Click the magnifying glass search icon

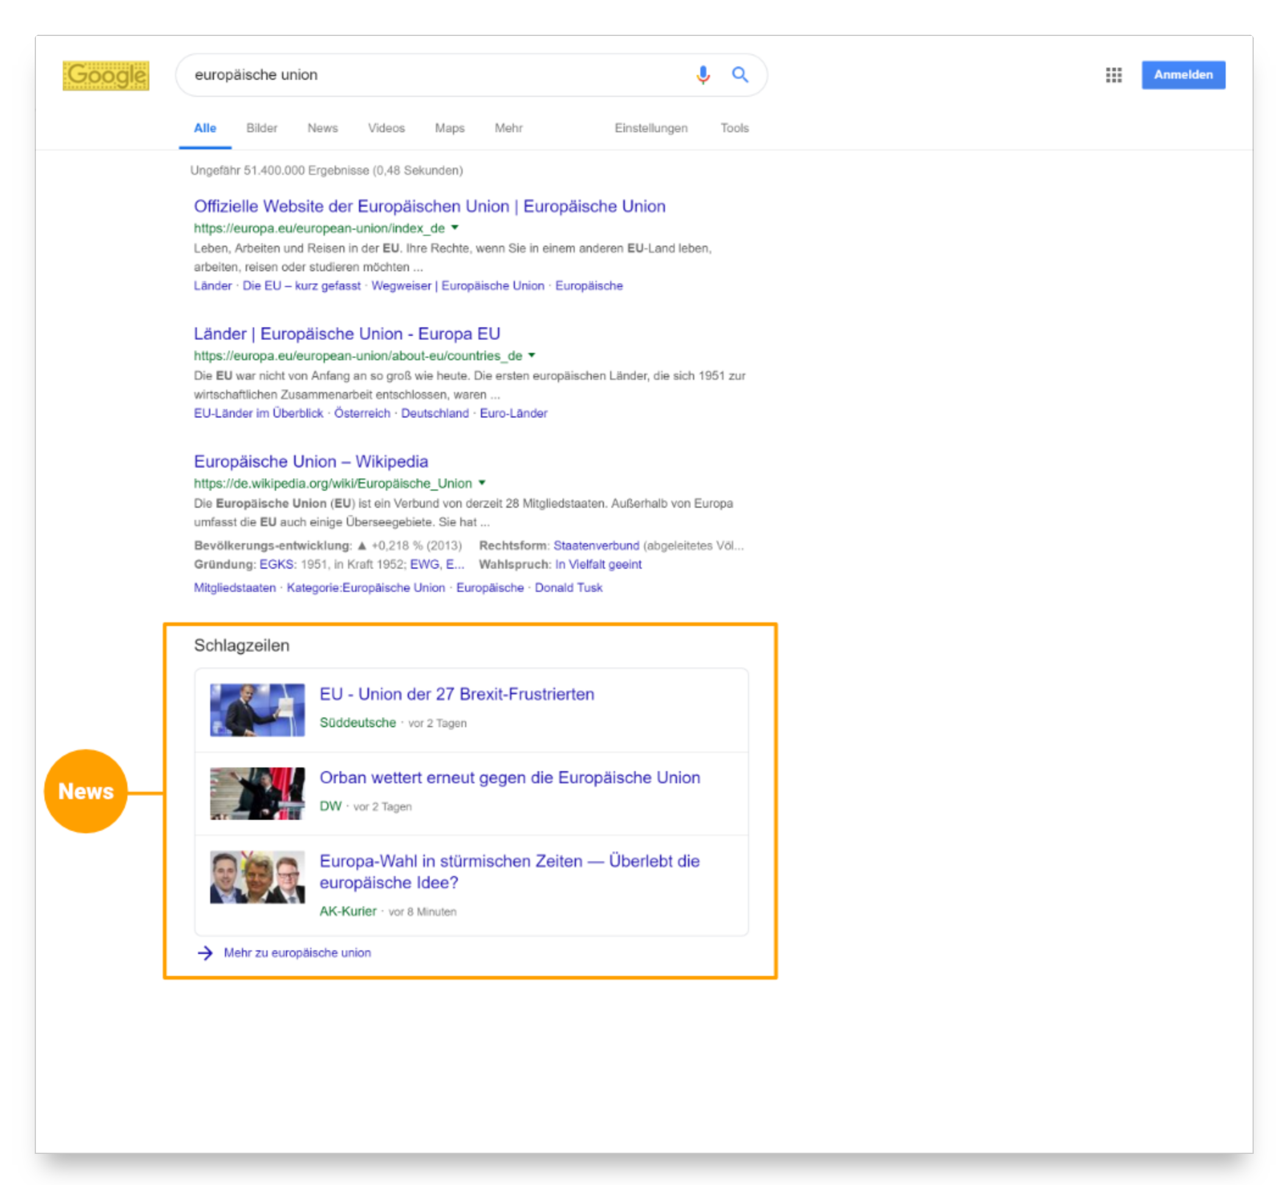click(x=740, y=75)
